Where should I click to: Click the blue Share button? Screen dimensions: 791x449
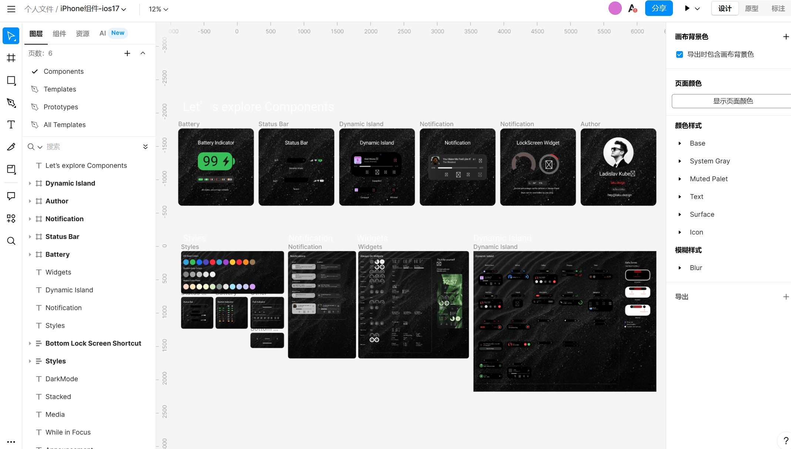(x=658, y=9)
